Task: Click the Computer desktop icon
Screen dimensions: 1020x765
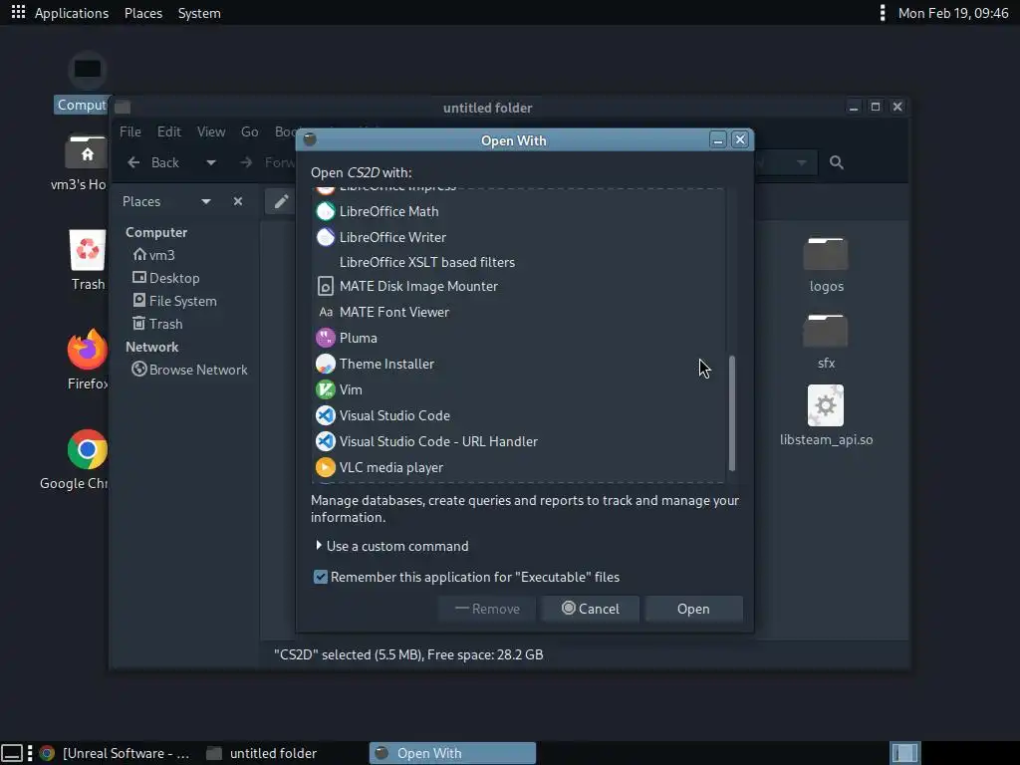Action: 84,82
